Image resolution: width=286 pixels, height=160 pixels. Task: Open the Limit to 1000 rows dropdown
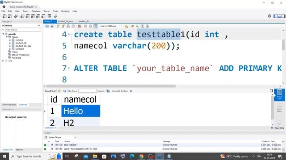111,26
